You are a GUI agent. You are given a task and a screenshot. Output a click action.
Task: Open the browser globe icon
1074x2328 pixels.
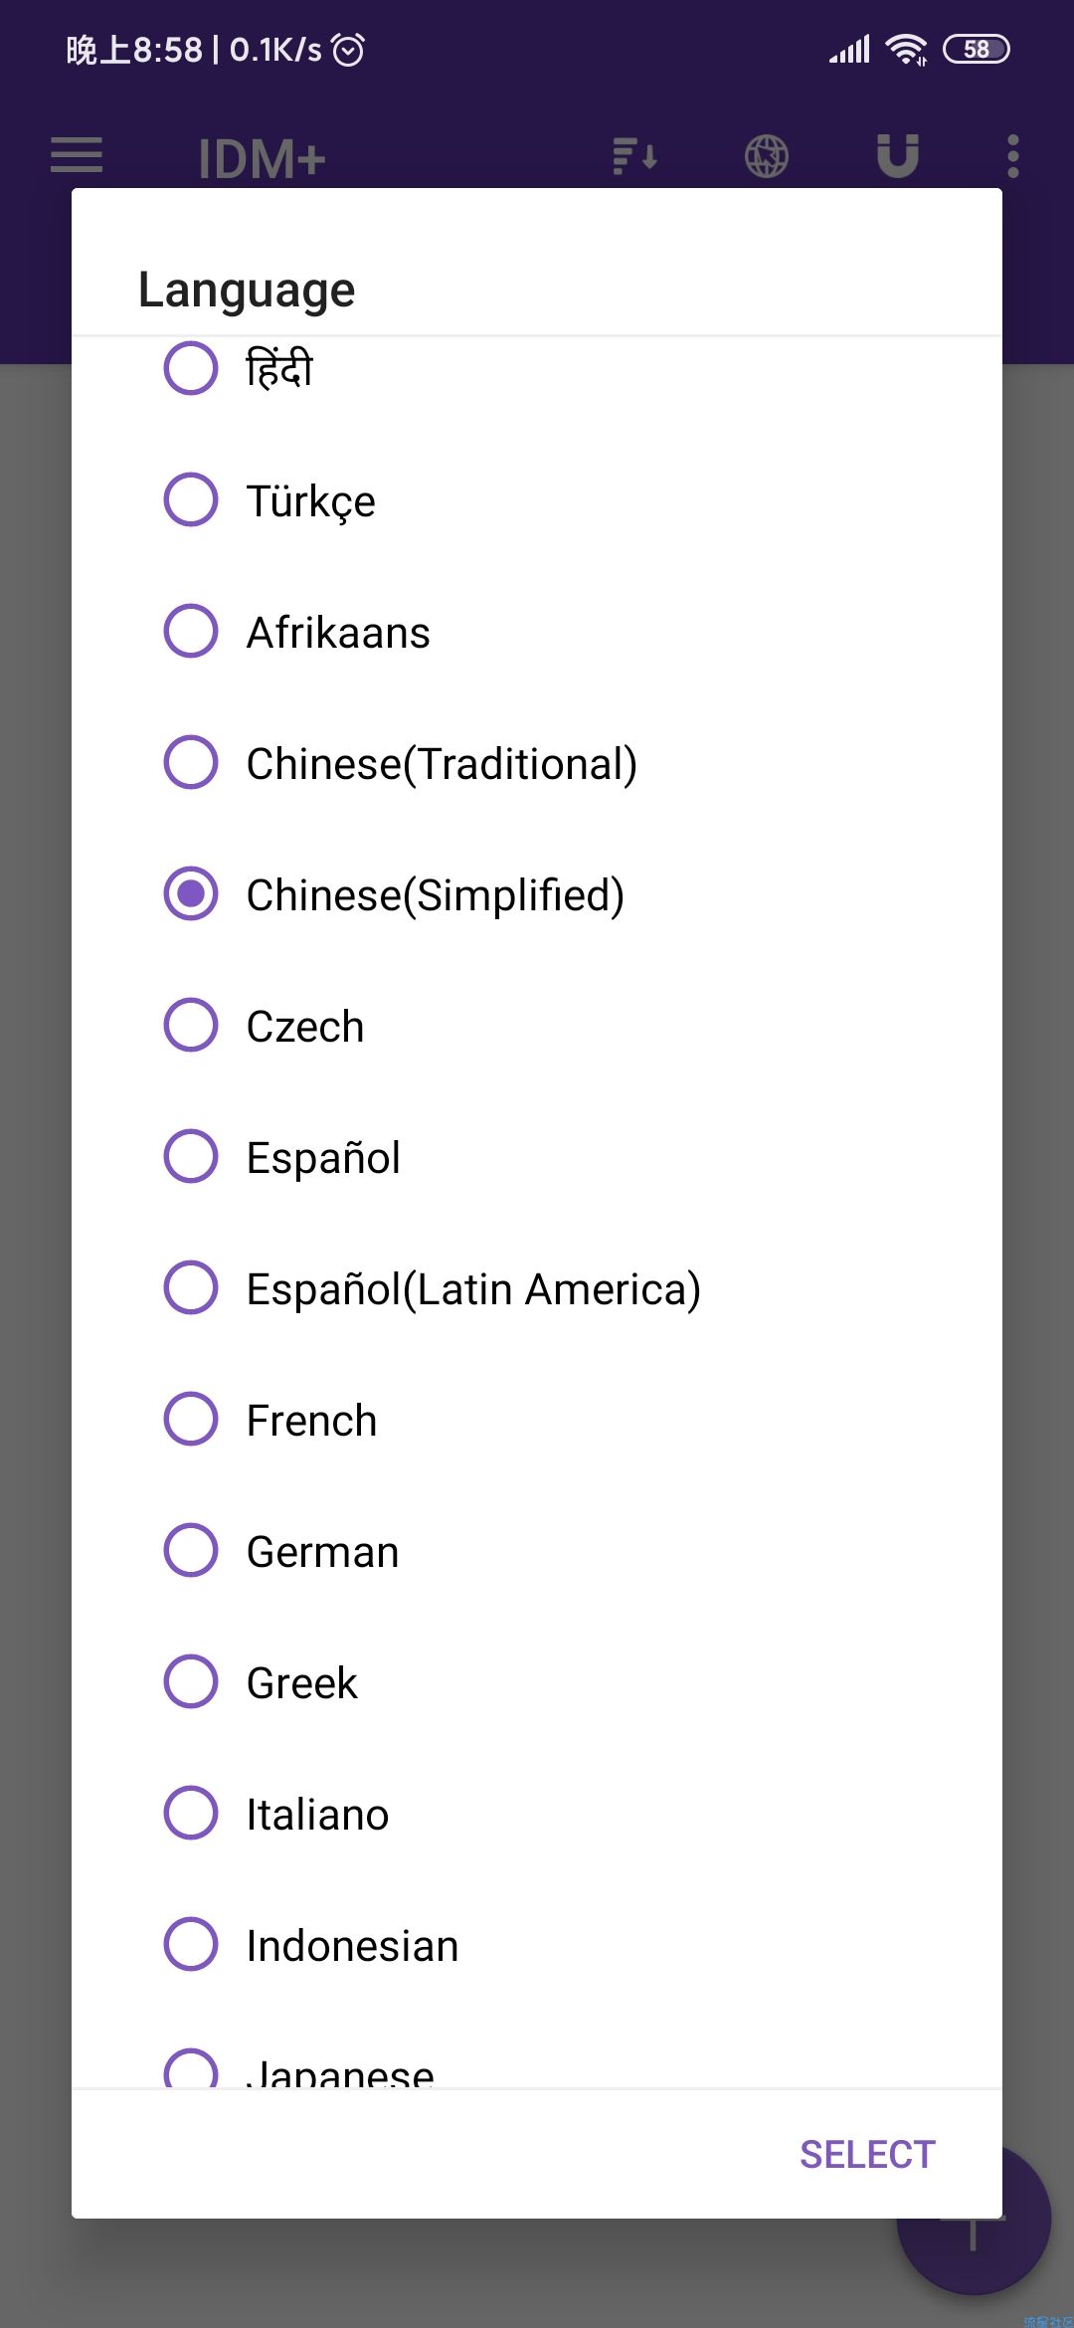[x=767, y=156]
